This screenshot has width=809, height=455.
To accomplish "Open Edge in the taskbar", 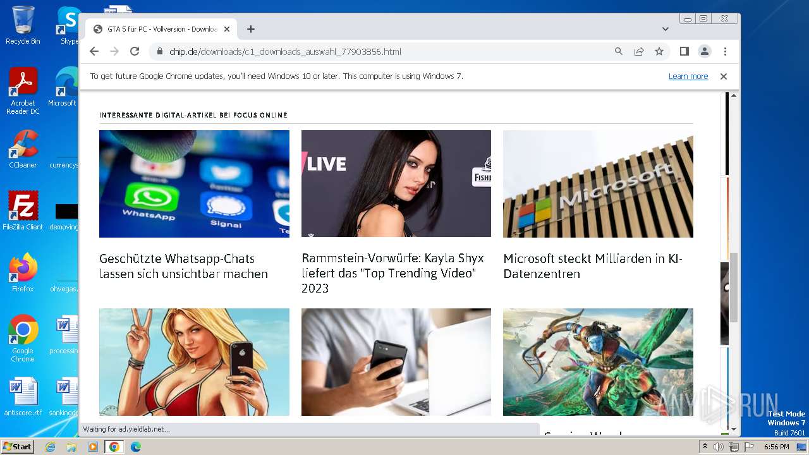I will click(x=136, y=447).
